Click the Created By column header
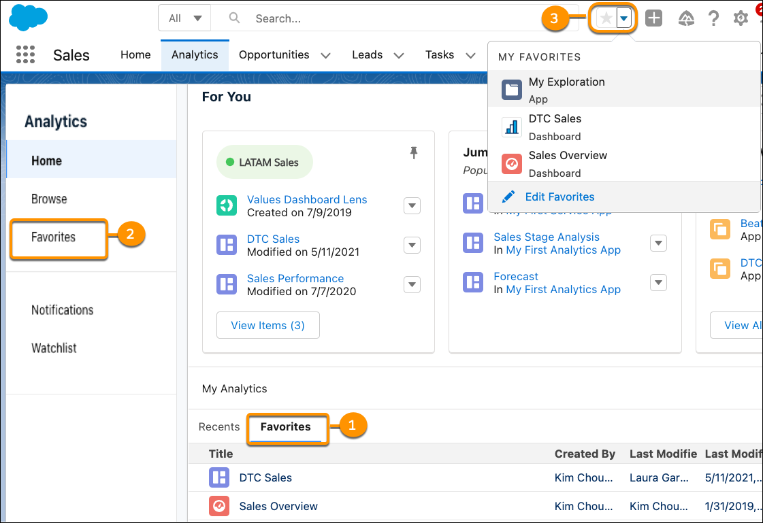Viewport: 763px width, 523px height. [x=585, y=454]
